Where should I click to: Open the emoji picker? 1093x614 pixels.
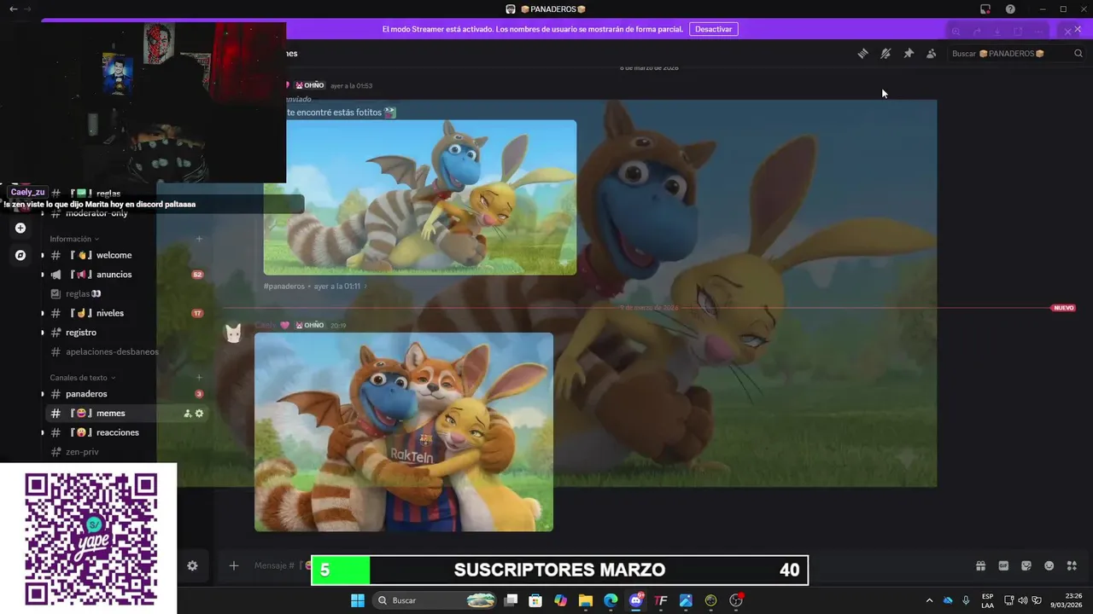pos(1049,565)
